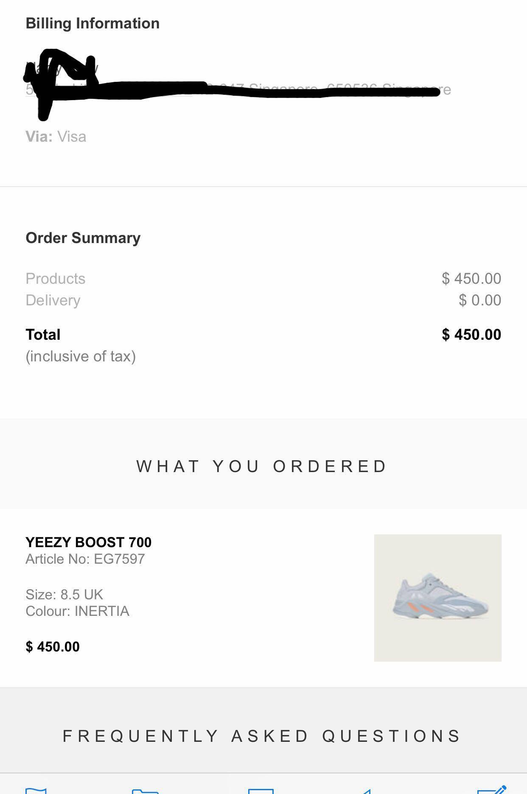Select the Order Summary heading
Screen dimensions: 527x794
(x=82, y=238)
